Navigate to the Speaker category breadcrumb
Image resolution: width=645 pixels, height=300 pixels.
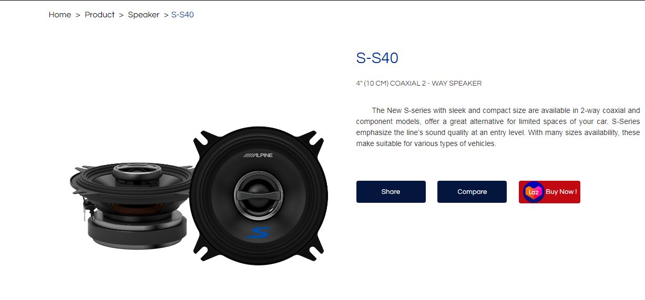144,15
